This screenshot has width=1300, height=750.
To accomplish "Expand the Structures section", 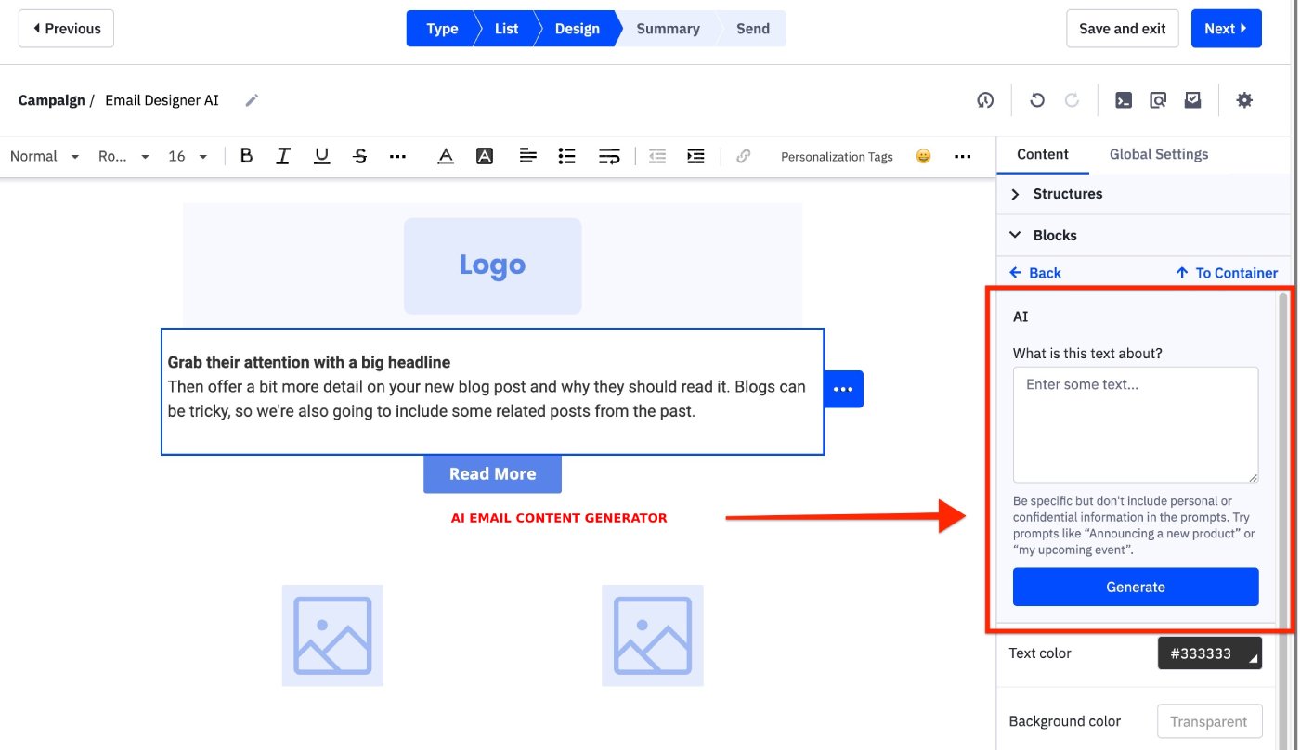I will pos(1068,193).
